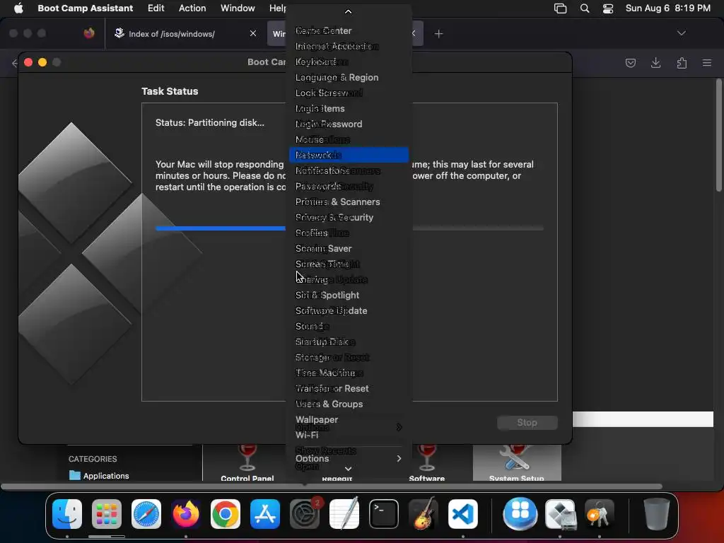Choose Wi-Fi in Dock menu
Screen dimensions: 724x543
348,435
